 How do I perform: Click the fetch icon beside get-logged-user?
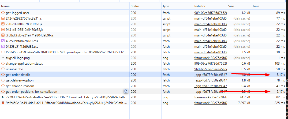pyautogui.click(x=3, y=13)
